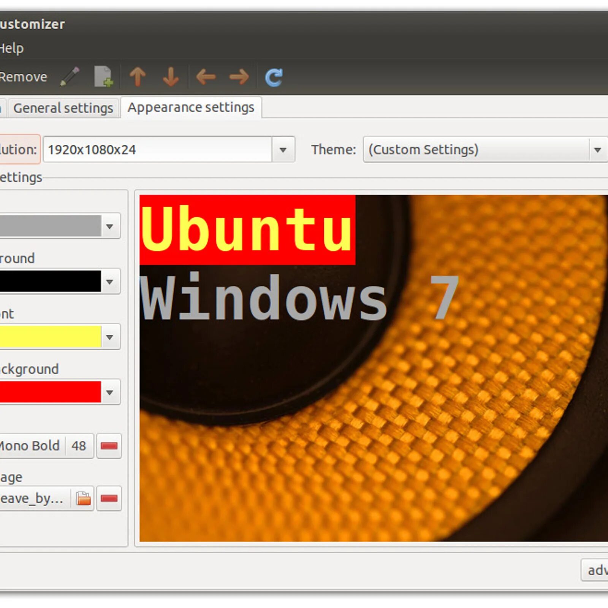The width and height of the screenshot is (608, 608).
Task: Open the background image file chooser folder icon
Action: [83, 498]
